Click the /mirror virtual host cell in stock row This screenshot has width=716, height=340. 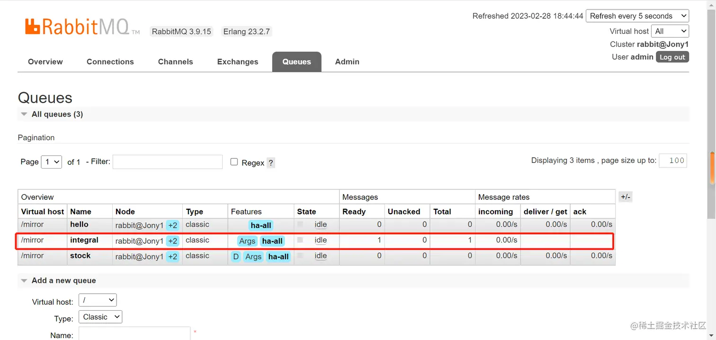pyautogui.click(x=32, y=255)
